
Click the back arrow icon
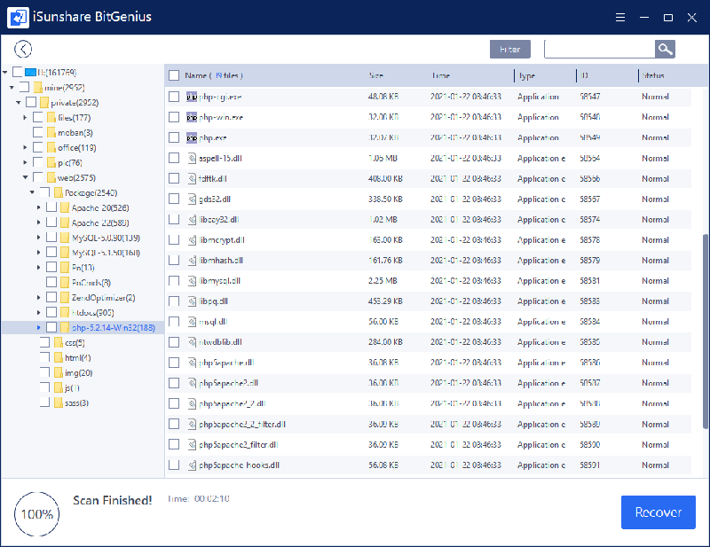(x=23, y=50)
